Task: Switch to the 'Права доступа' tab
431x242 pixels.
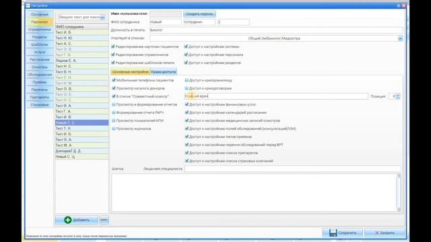Action: (164, 72)
